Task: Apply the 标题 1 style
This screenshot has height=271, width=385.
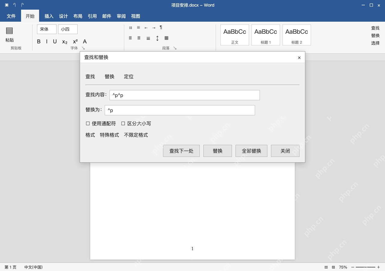Action: [266, 35]
